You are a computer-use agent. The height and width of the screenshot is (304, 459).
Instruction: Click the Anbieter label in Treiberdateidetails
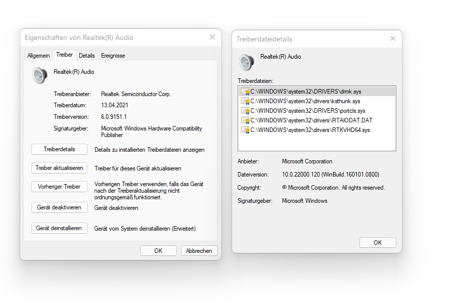coord(248,161)
